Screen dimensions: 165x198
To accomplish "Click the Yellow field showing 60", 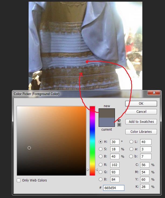I will 145,179.
